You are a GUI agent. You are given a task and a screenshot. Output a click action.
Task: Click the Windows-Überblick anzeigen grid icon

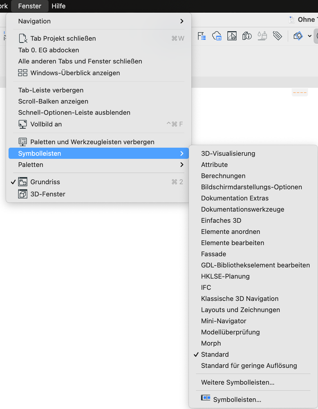tap(23, 73)
